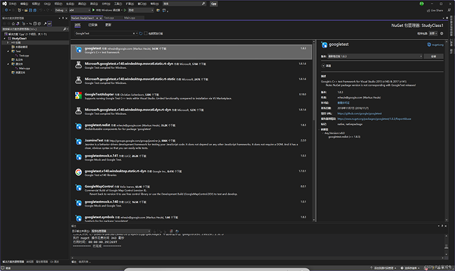
Task: Click the Output window vertical scrollbar
Action: pyautogui.click(x=446, y=244)
